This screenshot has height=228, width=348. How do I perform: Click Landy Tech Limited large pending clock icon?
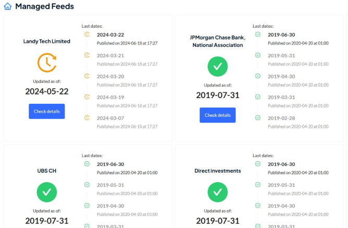coord(47,63)
